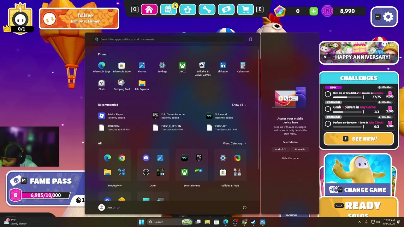Click the Fame Pass progress bar
The height and width of the screenshot is (227, 404).
[x=45, y=195]
